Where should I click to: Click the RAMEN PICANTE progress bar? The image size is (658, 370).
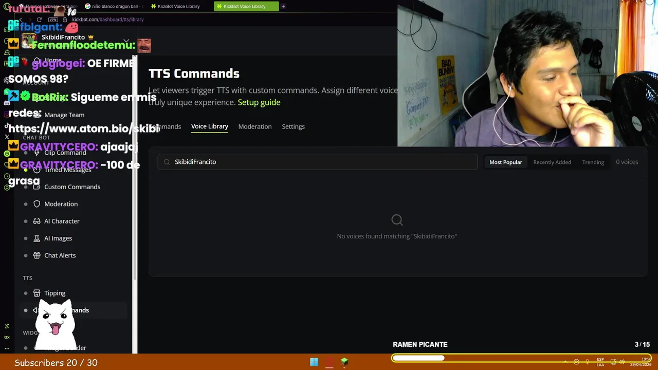[521, 358]
